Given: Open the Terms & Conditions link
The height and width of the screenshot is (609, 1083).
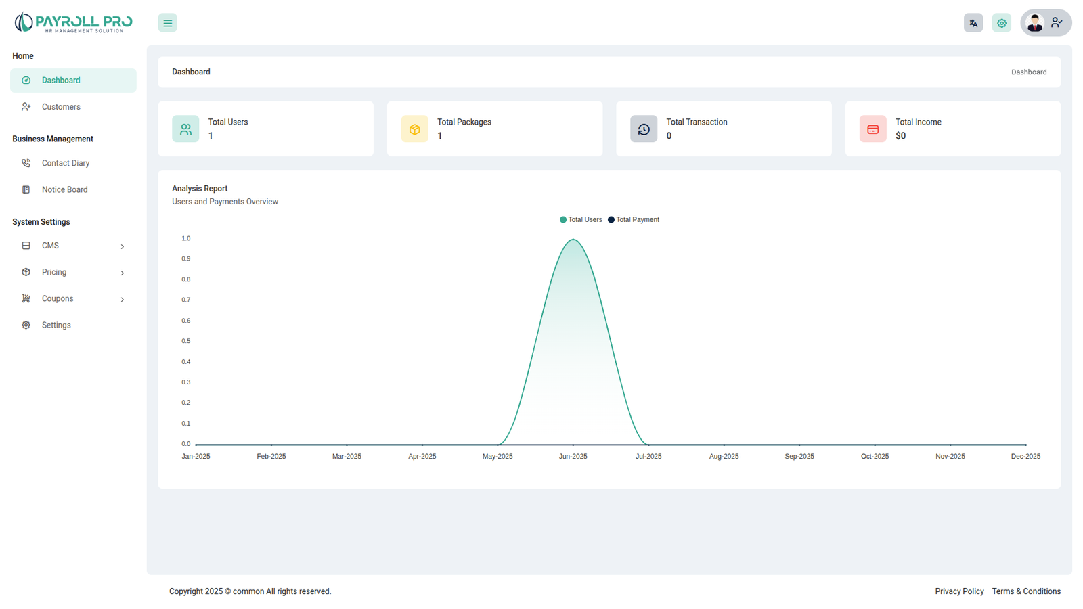Looking at the screenshot, I should click(1025, 591).
